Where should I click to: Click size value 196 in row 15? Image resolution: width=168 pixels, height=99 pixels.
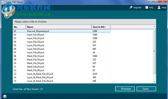(94, 81)
